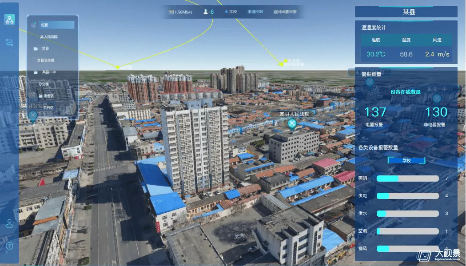Click the 照明 alarm progress bar
The image size is (466, 266).
407,179
